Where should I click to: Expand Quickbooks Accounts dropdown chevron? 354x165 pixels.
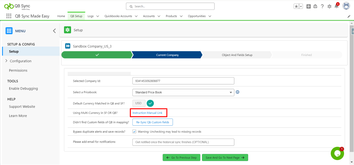(x=136, y=16)
